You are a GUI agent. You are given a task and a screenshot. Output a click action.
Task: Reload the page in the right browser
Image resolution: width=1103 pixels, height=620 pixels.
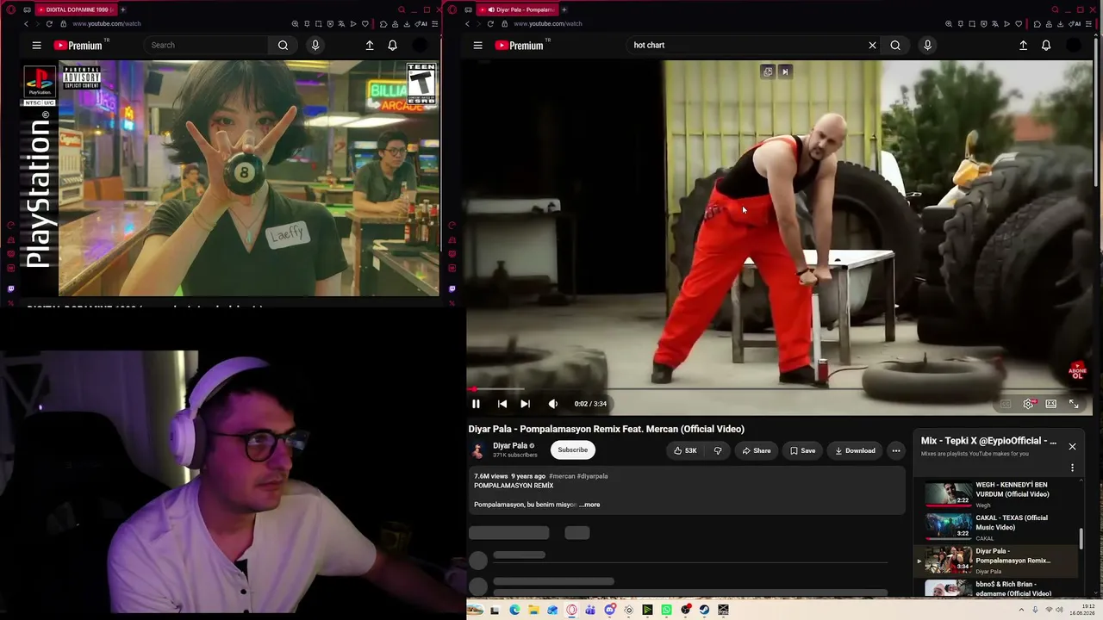click(x=490, y=24)
